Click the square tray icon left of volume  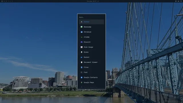pyautogui.click(x=176, y=1)
